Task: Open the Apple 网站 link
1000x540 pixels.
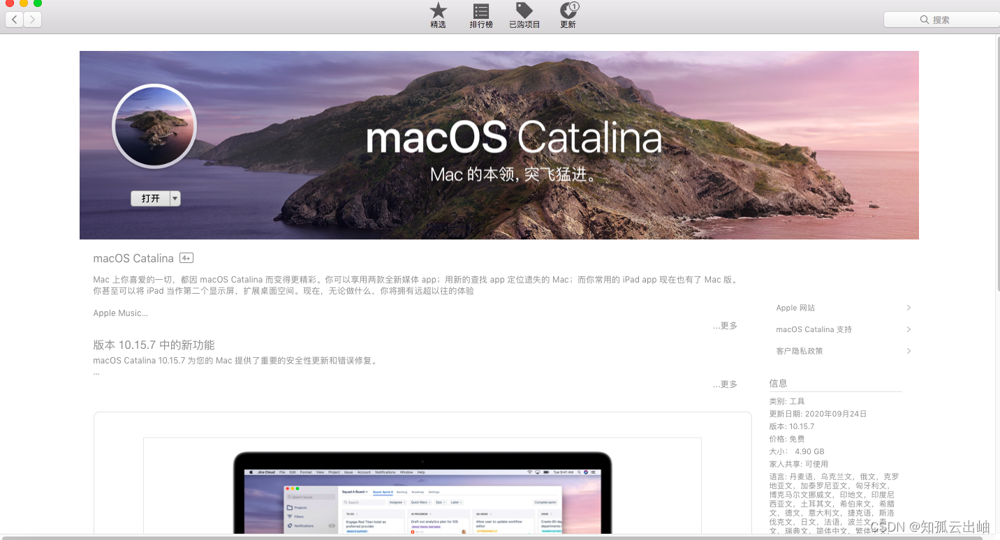Action: 795,308
